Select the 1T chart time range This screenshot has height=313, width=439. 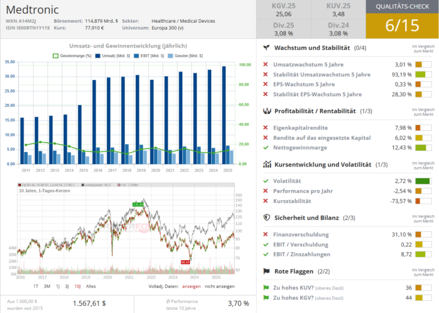36,287
